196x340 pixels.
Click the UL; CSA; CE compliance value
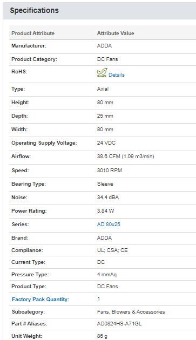[x=112, y=250]
